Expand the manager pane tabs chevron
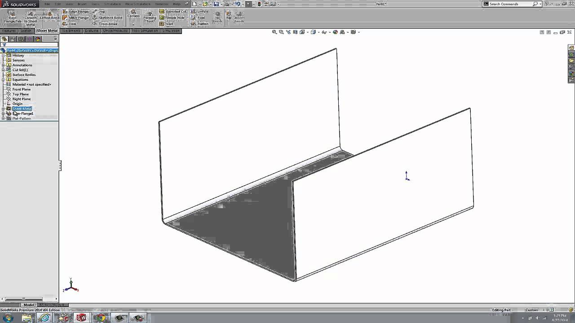575x323 pixels. click(55, 39)
